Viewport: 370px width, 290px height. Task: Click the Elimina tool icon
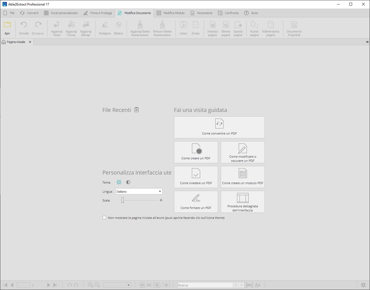(x=118, y=25)
